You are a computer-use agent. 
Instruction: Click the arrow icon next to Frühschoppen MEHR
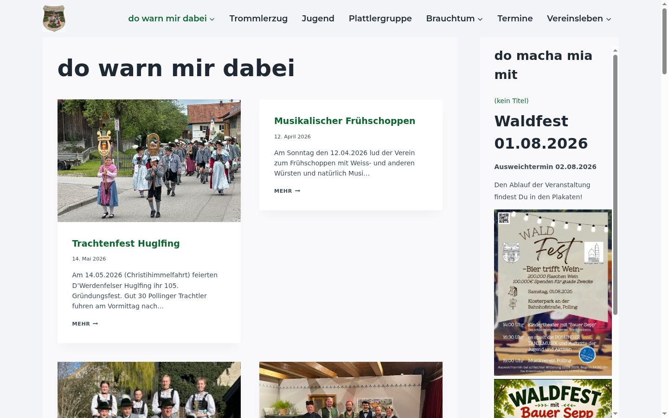click(297, 191)
